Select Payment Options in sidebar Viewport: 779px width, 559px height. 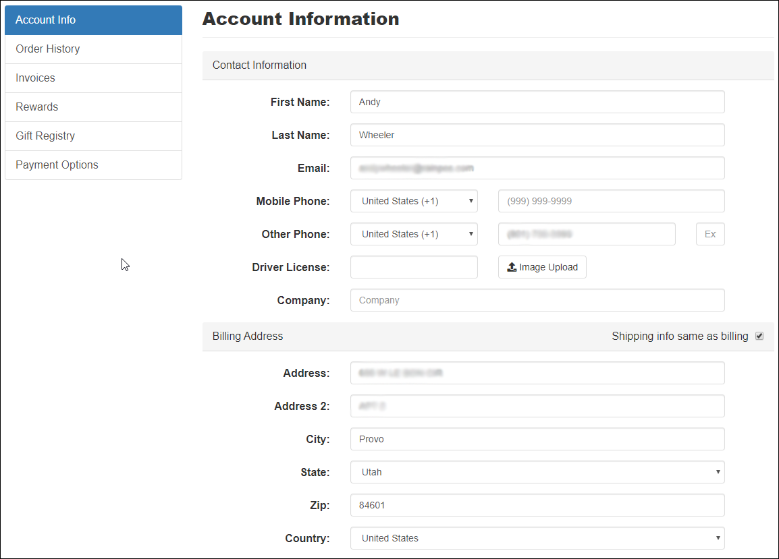coord(93,165)
